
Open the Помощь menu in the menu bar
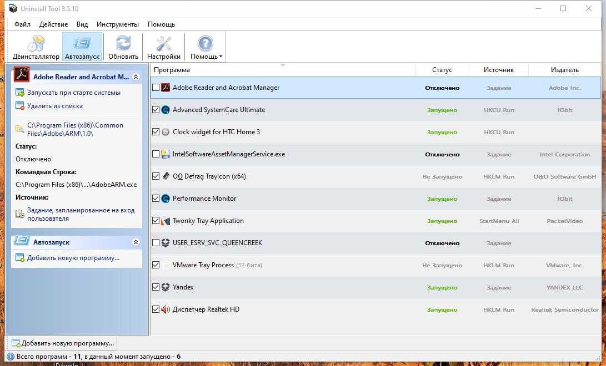(161, 24)
